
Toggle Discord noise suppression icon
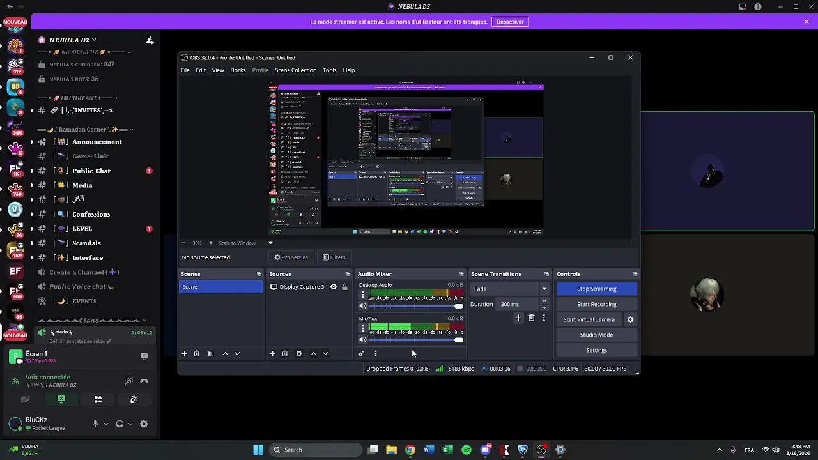click(128, 381)
